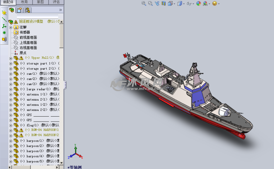The width and height of the screenshot is (274, 169).
Task: Click the Zoom to Fit magnifier icon
Action: (144, 3)
